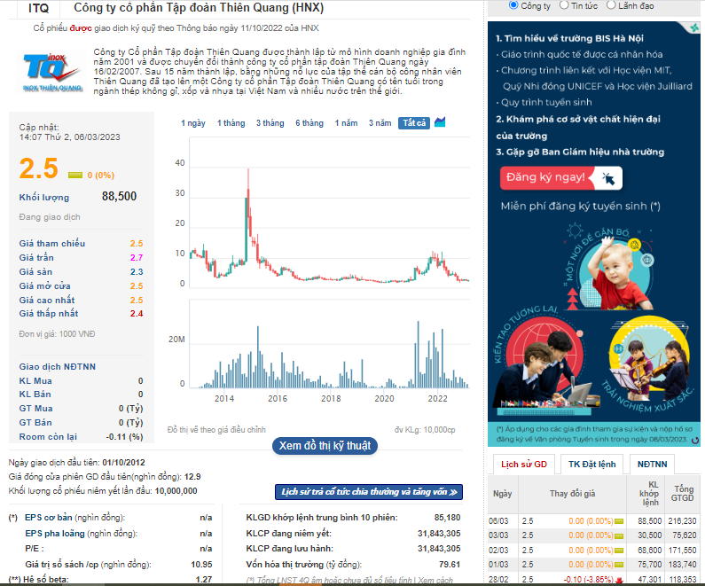Viewport: 705px width, 586px height.
Task: Click the -0.10 (-3.85%) change value
Action: [588, 580]
